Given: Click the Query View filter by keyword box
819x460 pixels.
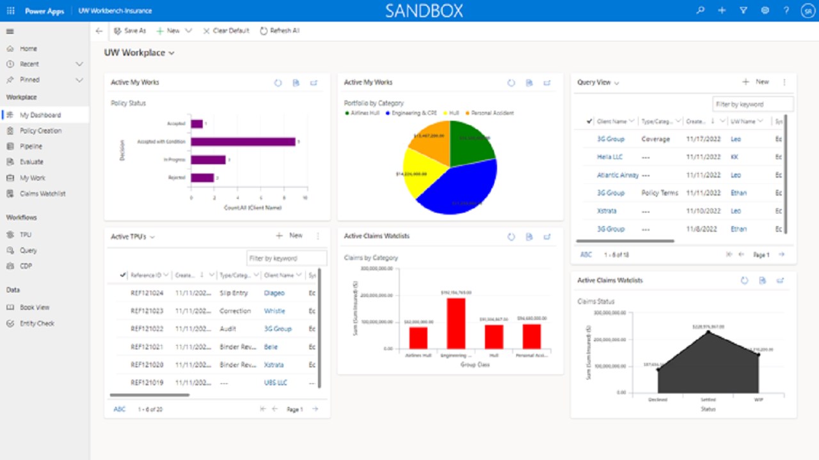Looking at the screenshot, I should [753, 104].
